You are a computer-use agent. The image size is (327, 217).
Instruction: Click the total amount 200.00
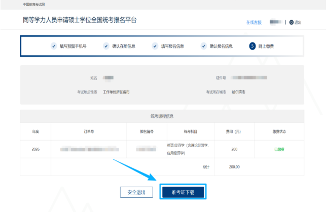(x=234, y=167)
